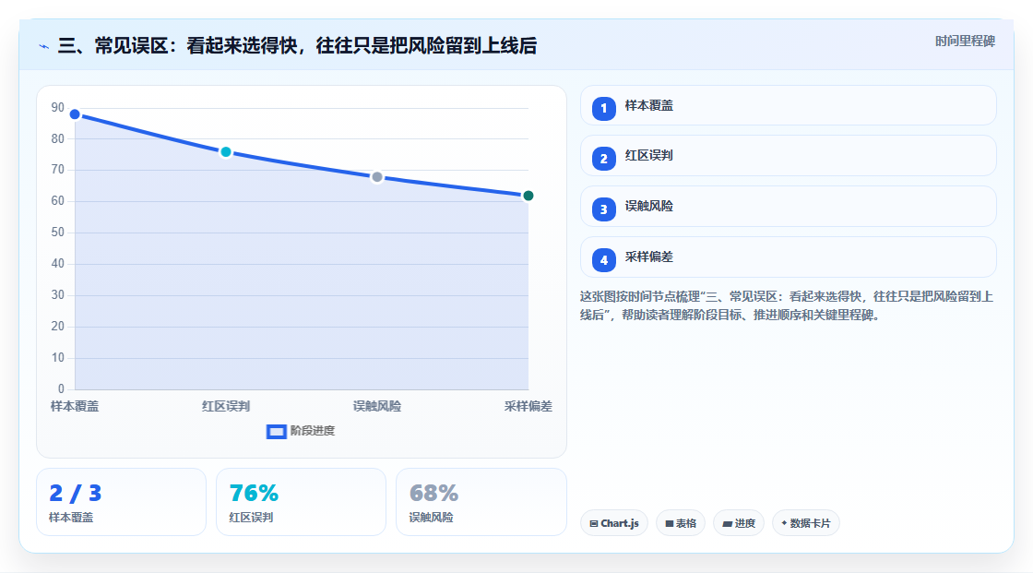Screen dimensions: 1033x573
Task: Click the Chart.js tag
Action: coord(614,523)
